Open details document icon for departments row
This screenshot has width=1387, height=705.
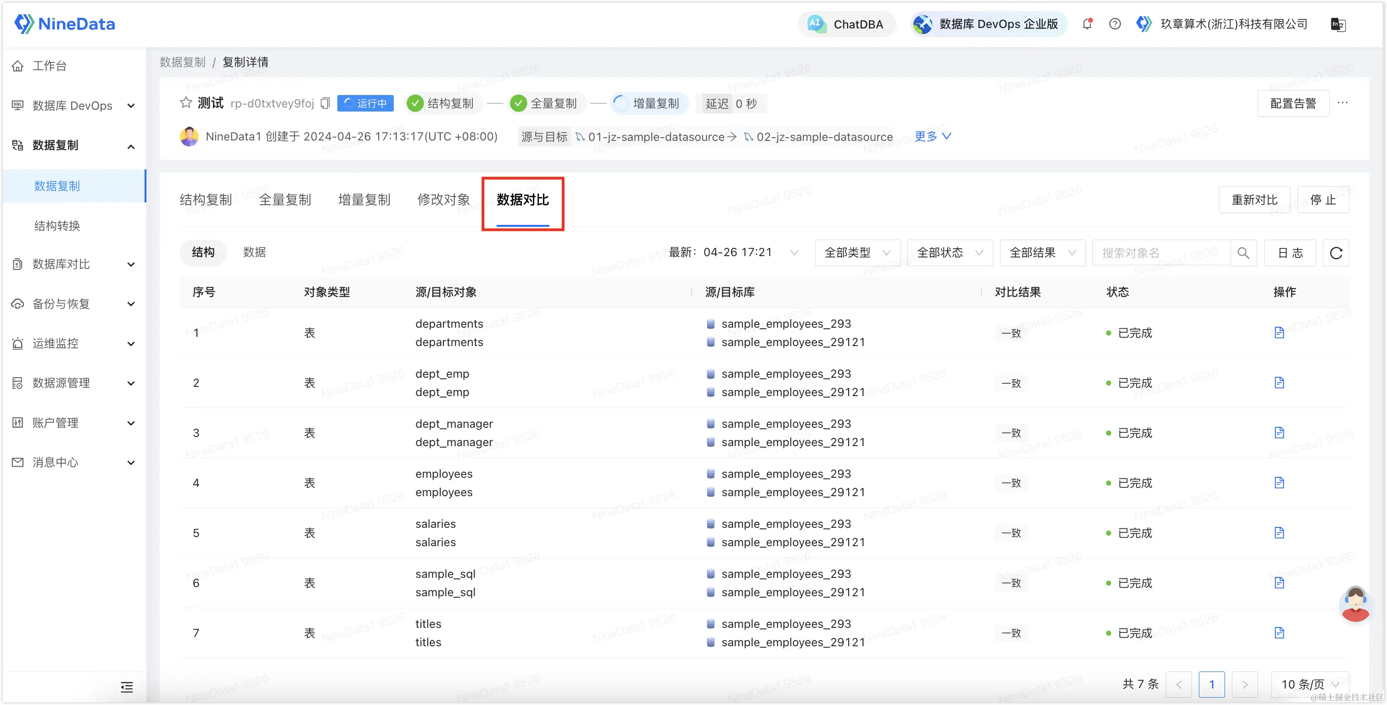[x=1279, y=333]
